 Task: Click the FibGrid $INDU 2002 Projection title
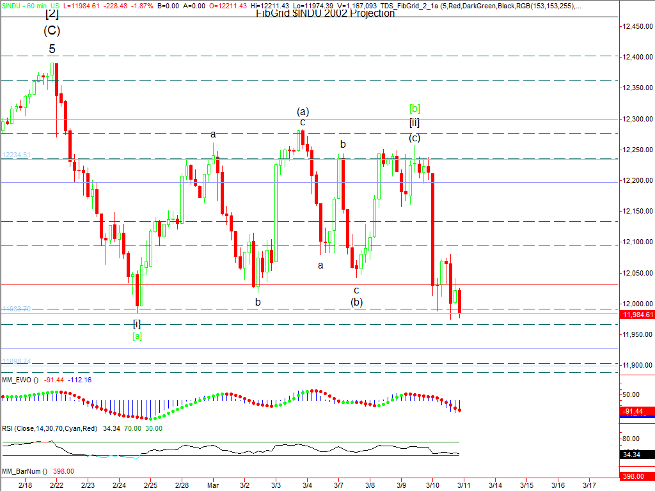tap(325, 13)
